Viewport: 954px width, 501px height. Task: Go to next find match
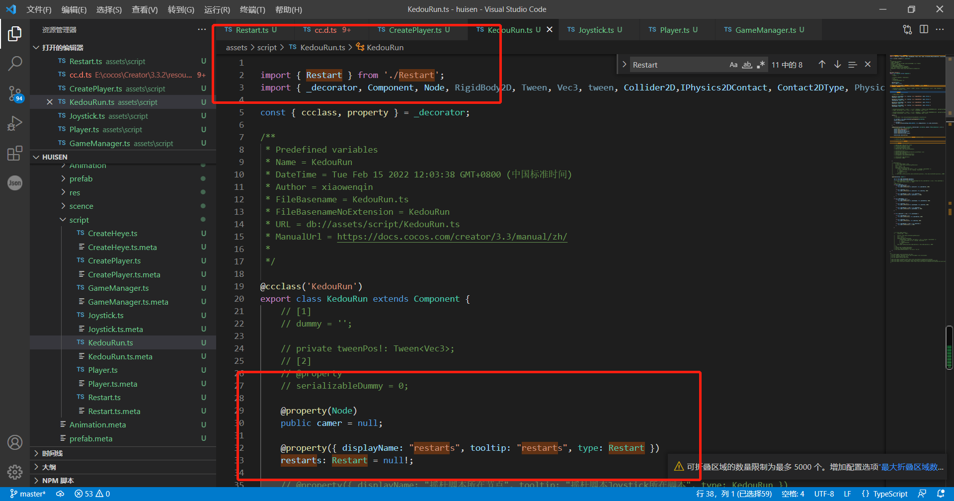click(x=837, y=65)
